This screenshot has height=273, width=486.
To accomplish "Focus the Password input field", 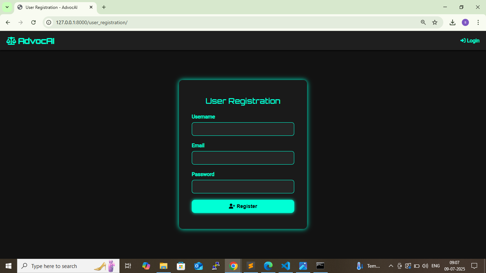I will (x=243, y=187).
